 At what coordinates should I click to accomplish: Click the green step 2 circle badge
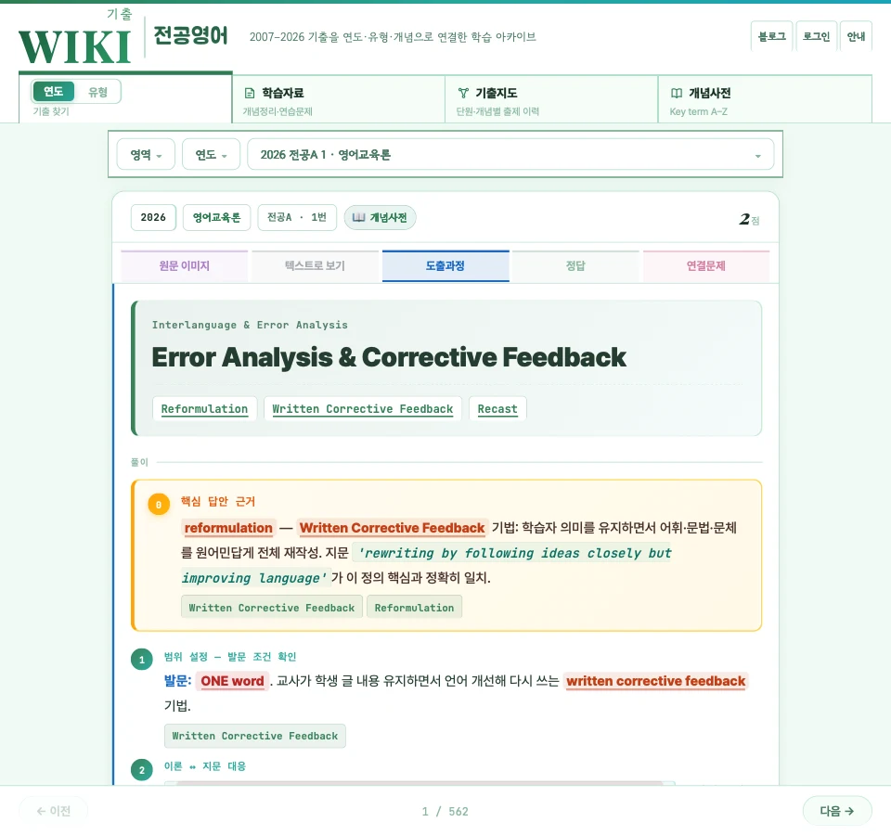coord(141,770)
